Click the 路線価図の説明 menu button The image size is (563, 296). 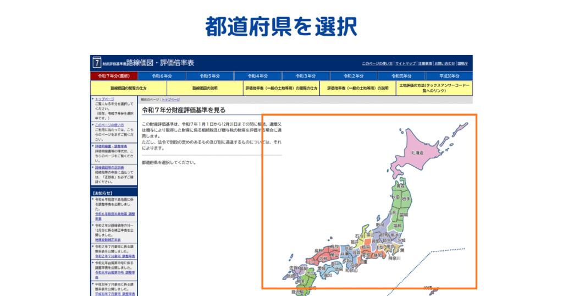(x=205, y=88)
